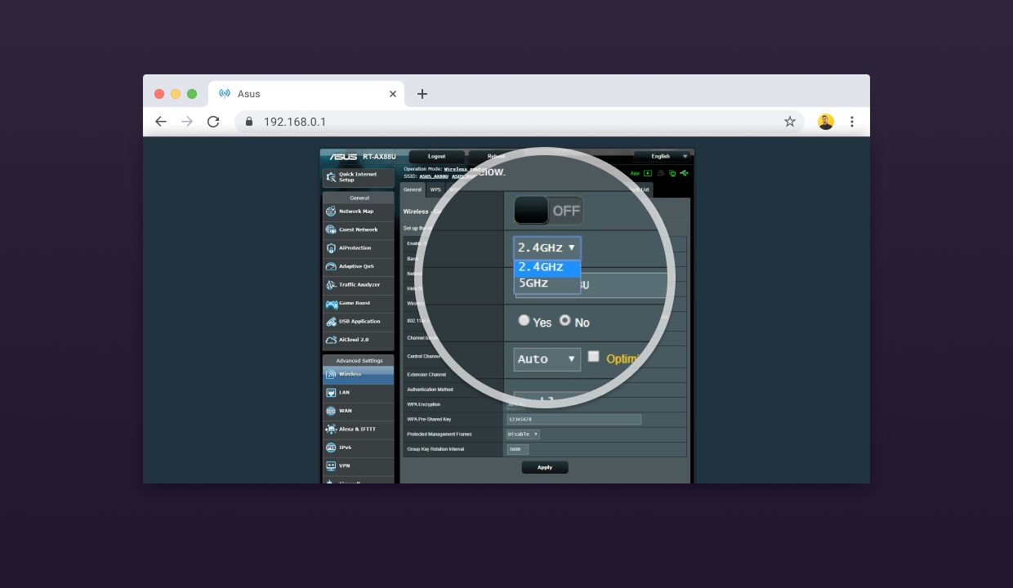Open the Network Map page

pyautogui.click(x=358, y=212)
